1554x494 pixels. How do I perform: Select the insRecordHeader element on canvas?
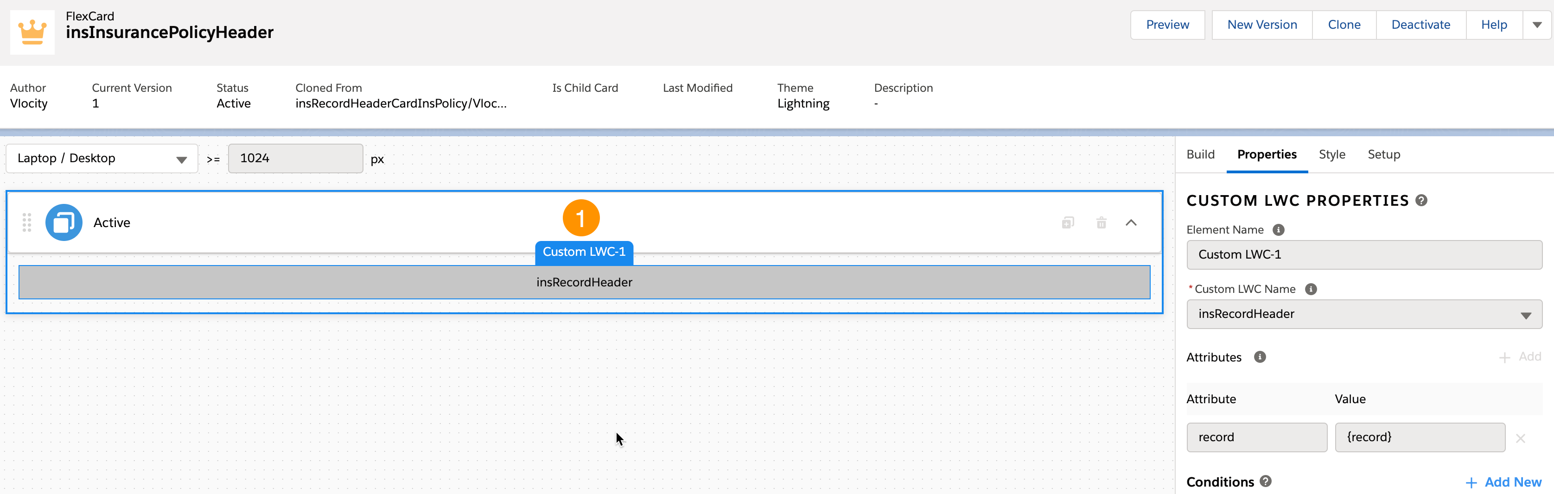(584, 282)
